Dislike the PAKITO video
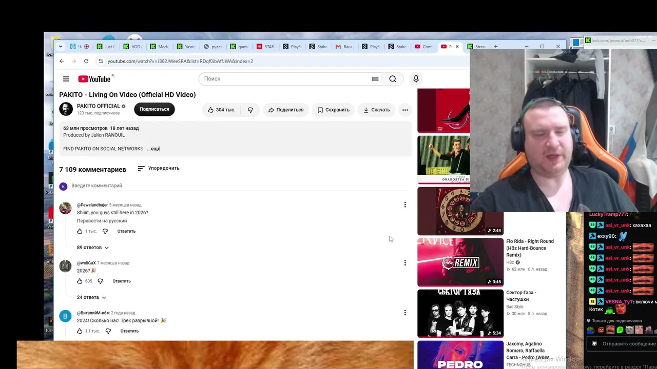 (x=250, y=110)
